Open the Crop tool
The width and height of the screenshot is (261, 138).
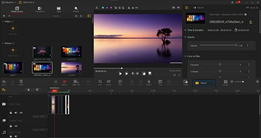(100, 82)
